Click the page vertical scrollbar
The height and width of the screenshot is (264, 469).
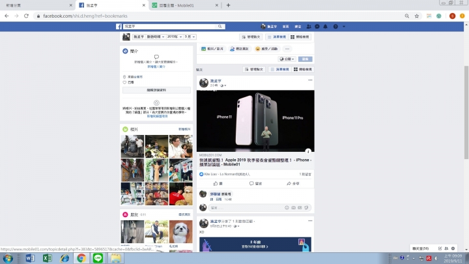tap(466, 112)
